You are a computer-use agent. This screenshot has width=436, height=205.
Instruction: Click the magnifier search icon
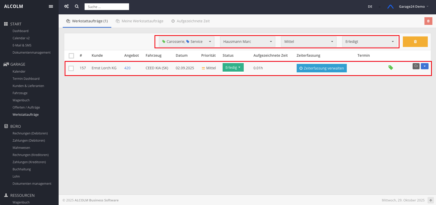coord(77,6)
